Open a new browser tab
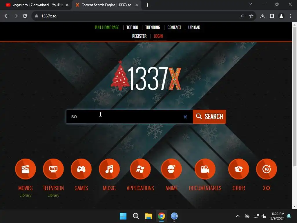297x223 pixels. point(148,5)
